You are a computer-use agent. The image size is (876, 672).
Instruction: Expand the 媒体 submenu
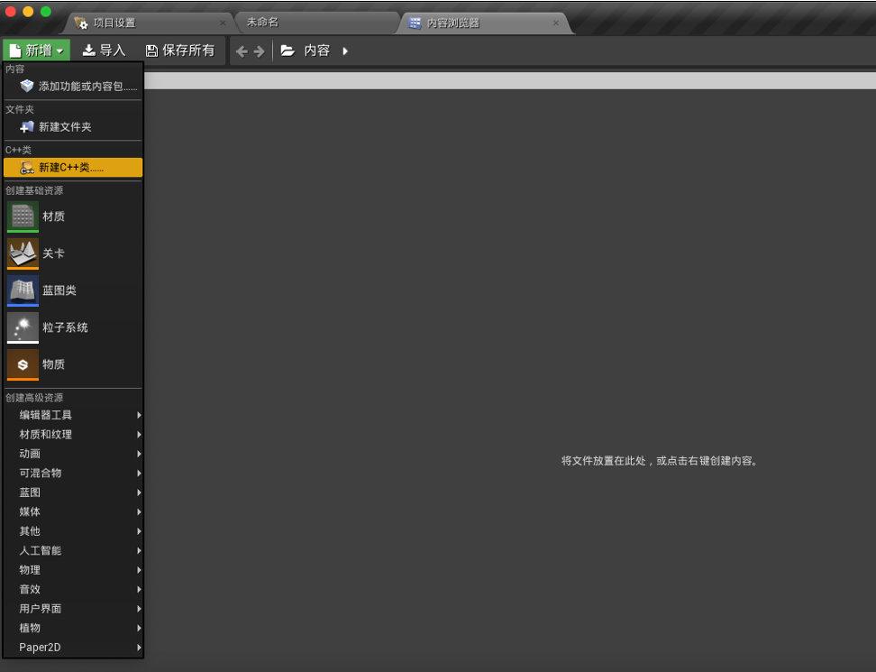coord(73,511)
